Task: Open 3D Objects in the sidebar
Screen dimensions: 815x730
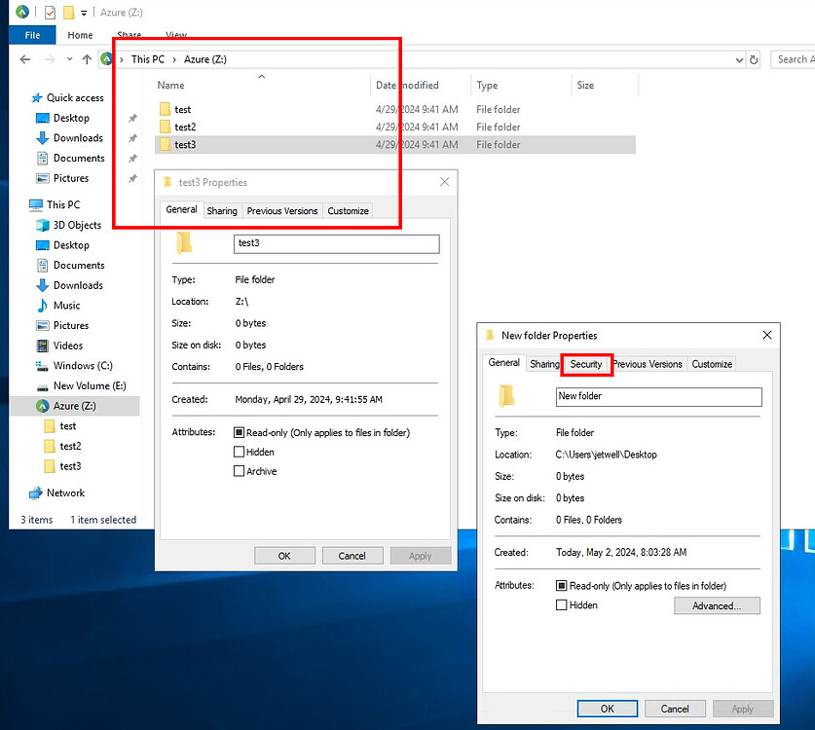Action: pyautogui.click(x=77, y=225)
